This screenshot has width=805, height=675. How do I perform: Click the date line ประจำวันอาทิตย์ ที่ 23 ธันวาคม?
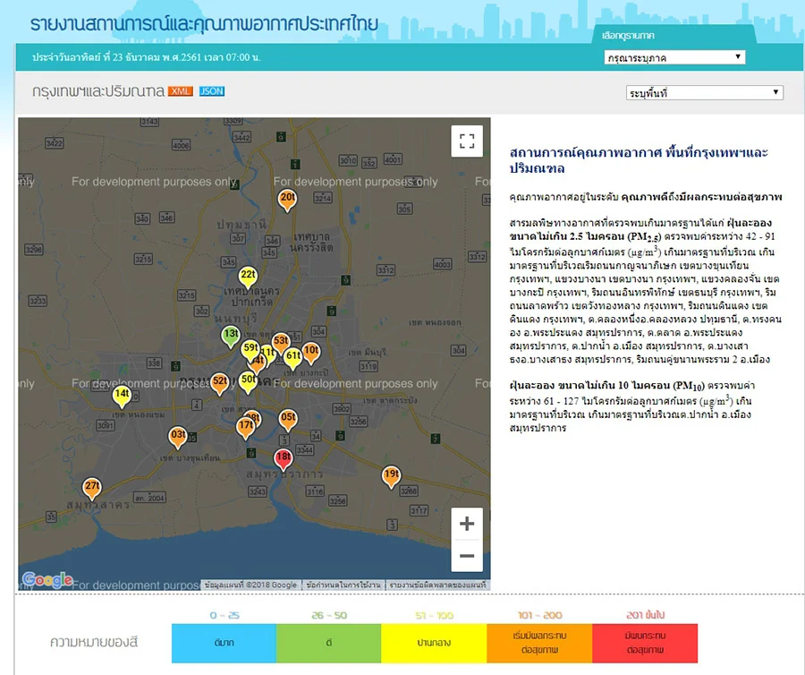coord(147,57)
